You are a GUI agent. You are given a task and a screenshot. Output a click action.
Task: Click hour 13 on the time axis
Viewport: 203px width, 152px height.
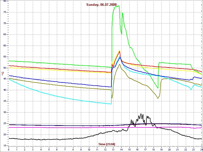tap(113, 149)
